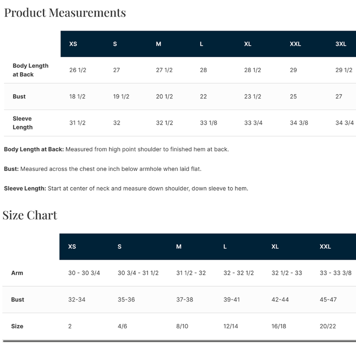
Task: Click the XXL header in Size Chart
Action: [325, 247]
